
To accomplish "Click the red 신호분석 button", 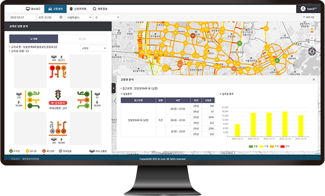I will (58, 103).
